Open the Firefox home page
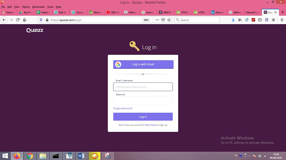 click(25, 20)
